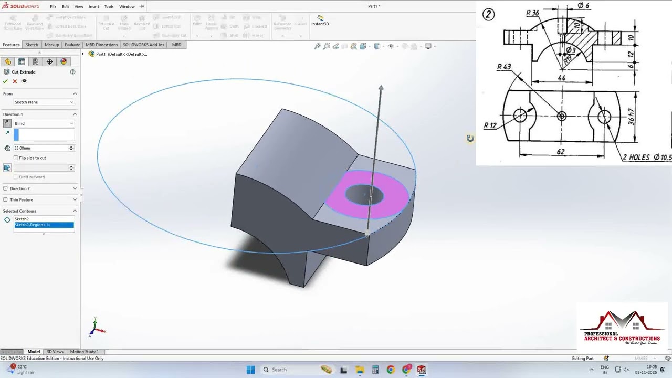Open the Tools menu
The width and height of the screenshot is (672, 378).
109,7
